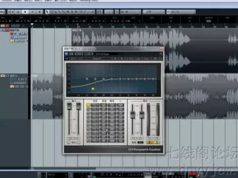Click the blue power bypass icon in plugin window
Image resolution: width=238 pixels, height=178 pixels.
pyautogui.click(x=66, y=54)
